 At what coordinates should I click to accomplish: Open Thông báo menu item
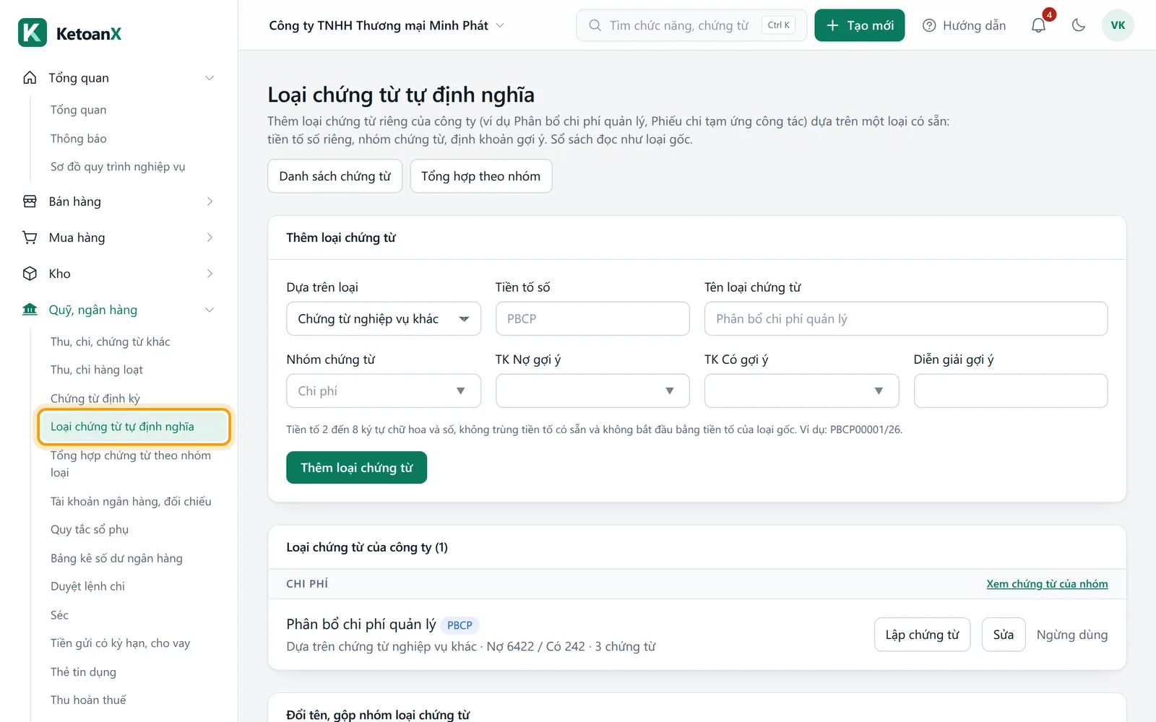point(78,138)
